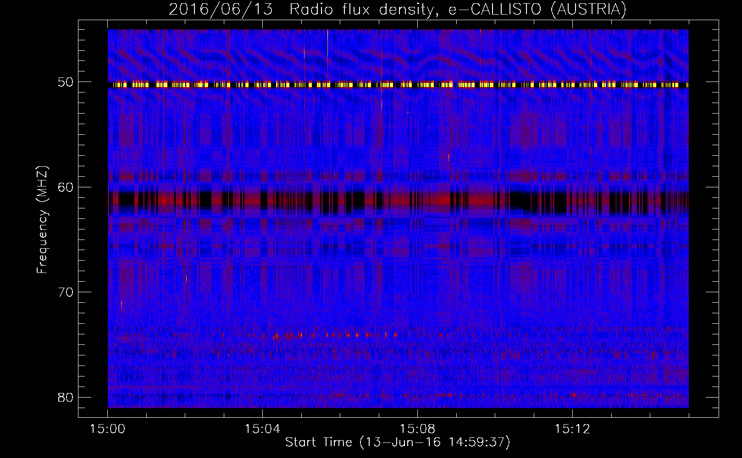The height and width of the screenshot is (458, 742).
Task: Click the 15:04 time tick label
Action: tap(262, 429)
